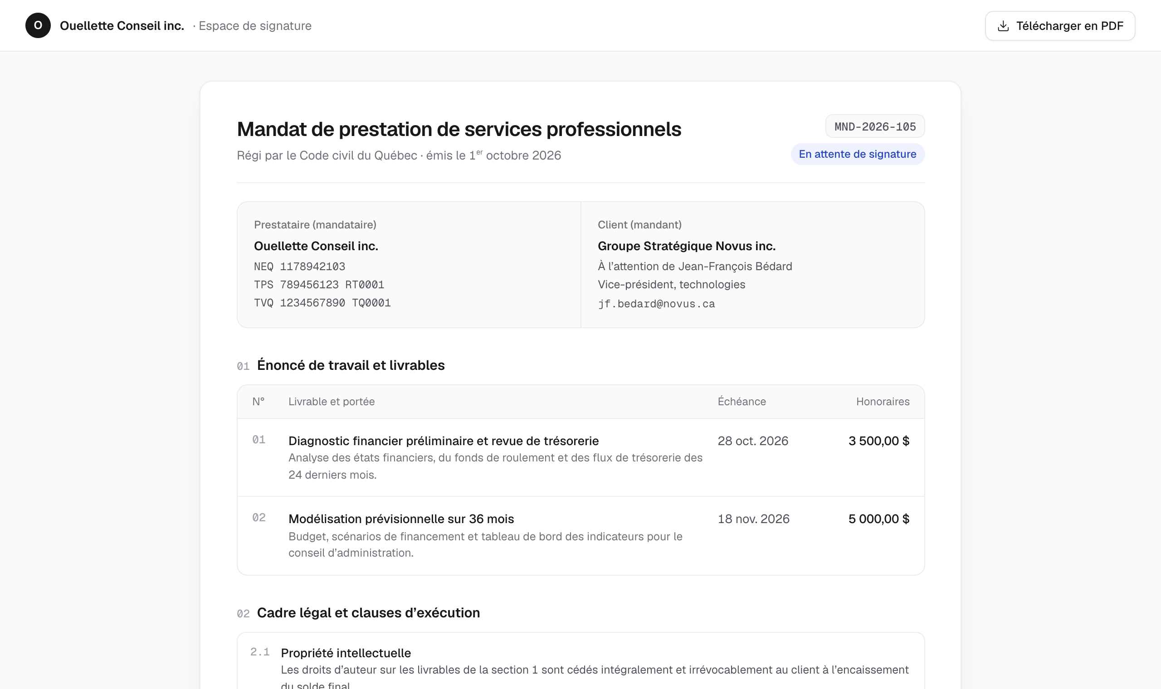The image size is (1161, 689).
Task: Click the TPS 789456123 RT0001 number
Action: point(319,285)
